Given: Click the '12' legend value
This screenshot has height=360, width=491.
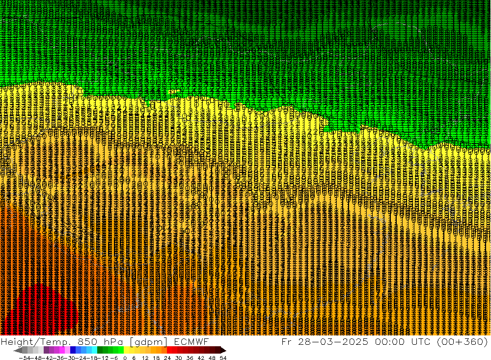Looking at the screenshot, I should point(145,358).
